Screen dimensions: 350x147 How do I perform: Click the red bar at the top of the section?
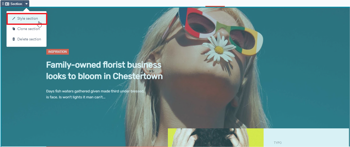pos(215,6)
